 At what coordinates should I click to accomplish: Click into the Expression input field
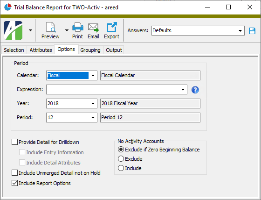coord(113,89)
